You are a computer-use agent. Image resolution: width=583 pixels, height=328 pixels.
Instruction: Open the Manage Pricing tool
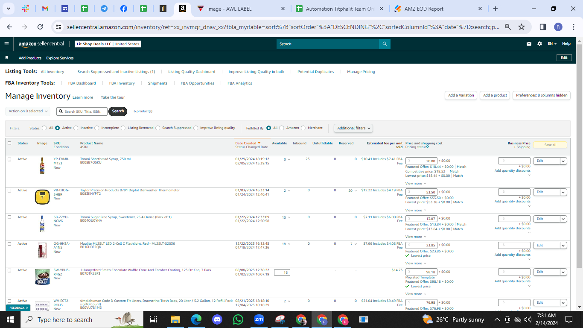(x=361, y=72)
